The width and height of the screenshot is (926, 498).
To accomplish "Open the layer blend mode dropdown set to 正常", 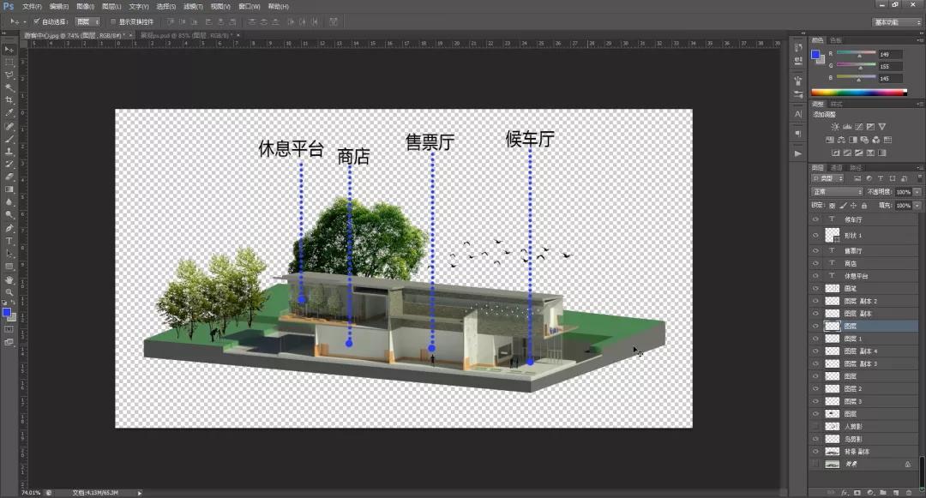I will [836, 192].
